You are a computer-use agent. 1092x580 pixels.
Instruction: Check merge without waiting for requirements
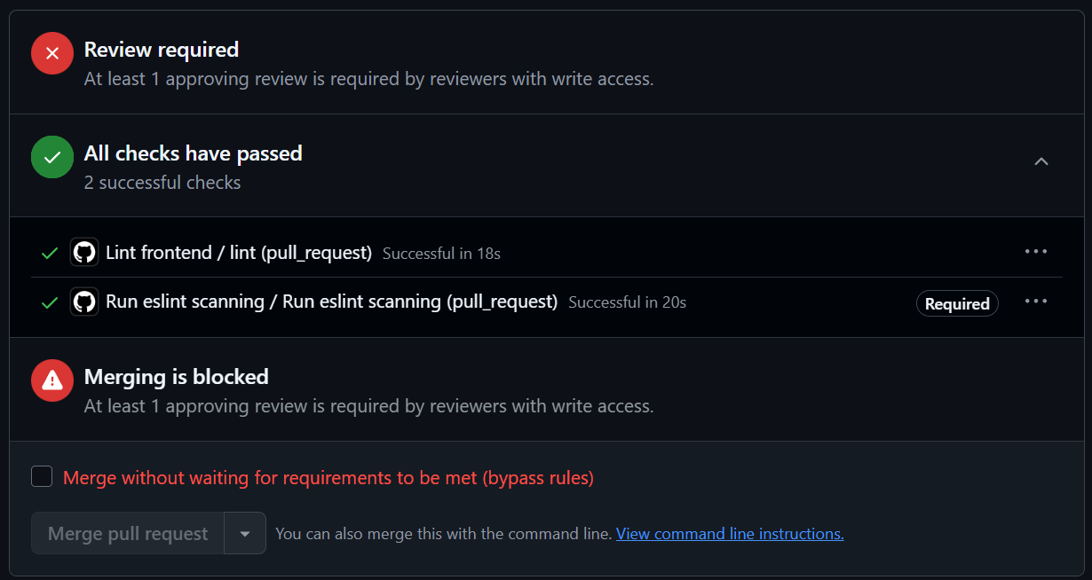41,476
